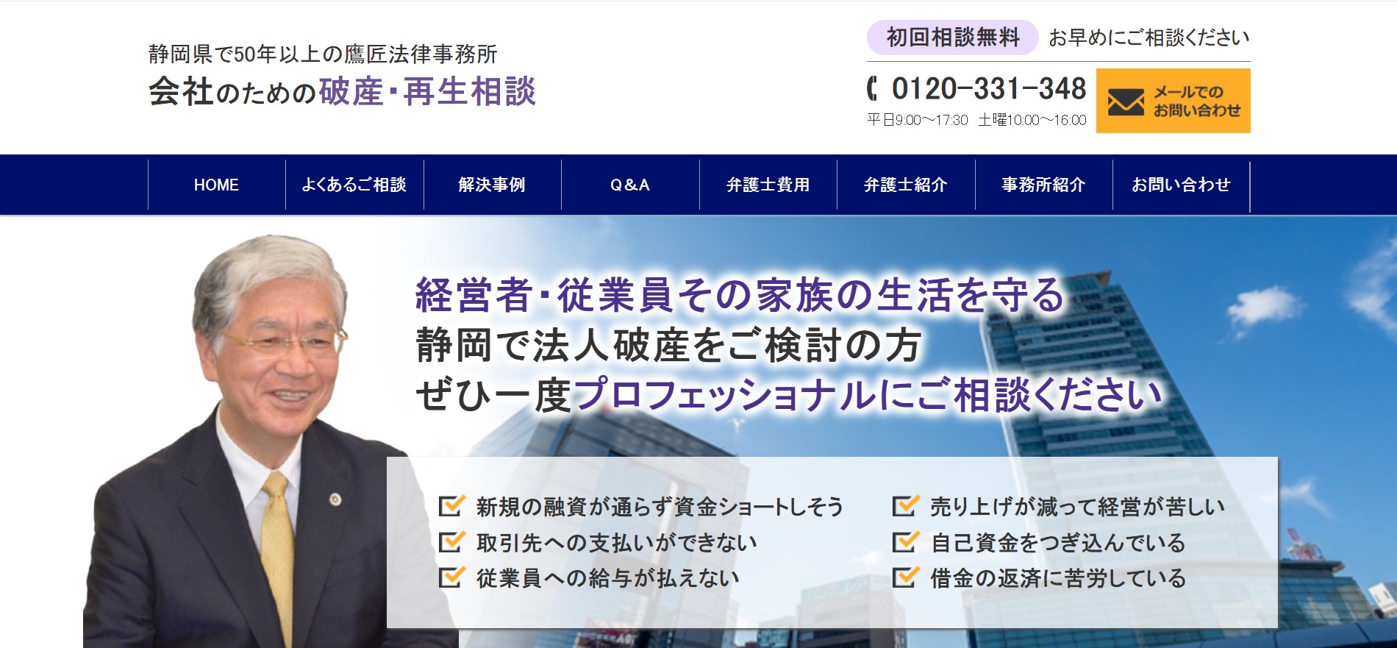Click checkbox icon next to 自己資金をつぎ込んでいる
Screen dimensions: 1397x648
coord(904,542)
